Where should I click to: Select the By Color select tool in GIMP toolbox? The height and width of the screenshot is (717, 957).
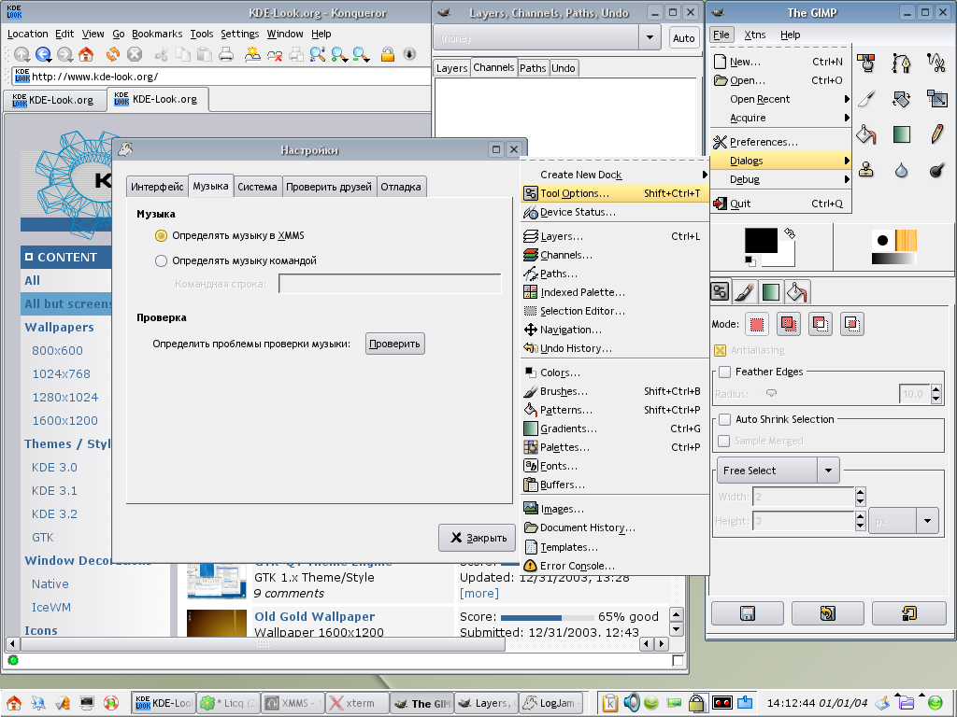coord(866,63)
